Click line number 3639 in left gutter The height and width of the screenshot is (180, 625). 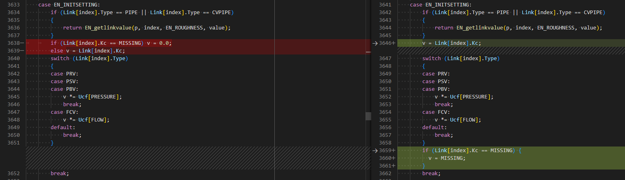coord(14,51)
